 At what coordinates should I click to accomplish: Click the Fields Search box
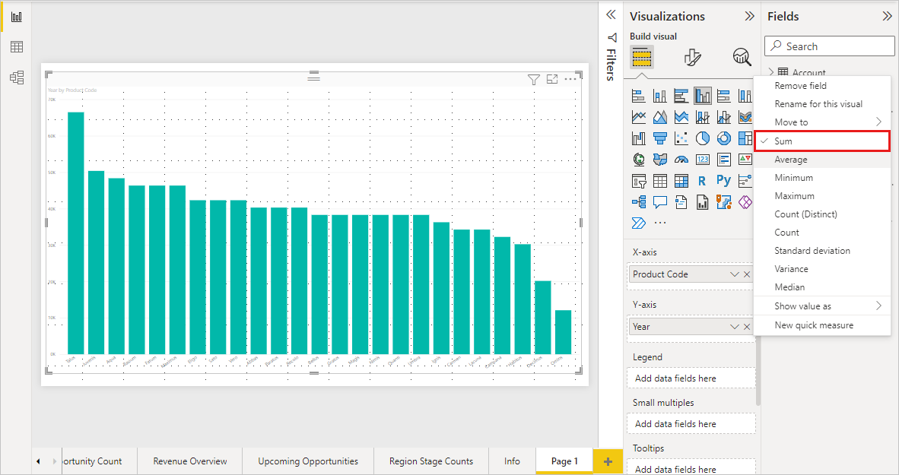830,46
